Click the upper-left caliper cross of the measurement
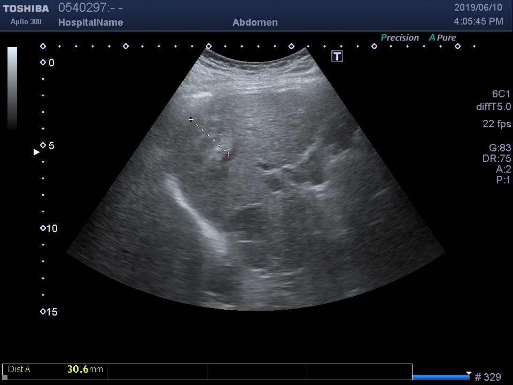 [x=191, y=120]
